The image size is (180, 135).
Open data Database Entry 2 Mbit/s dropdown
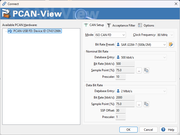pos(141,91)
